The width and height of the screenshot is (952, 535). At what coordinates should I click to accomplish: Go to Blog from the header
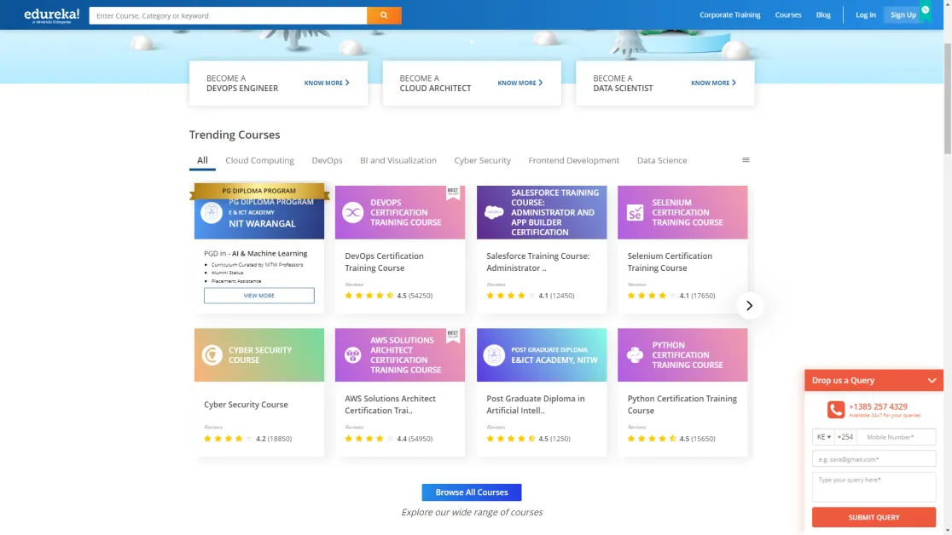pyautogui.click(x=823, y=14)
